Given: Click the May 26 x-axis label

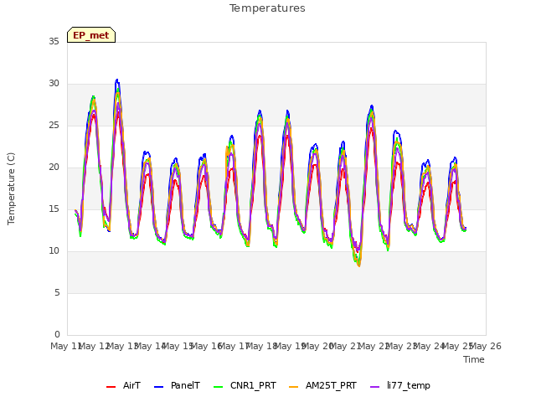Looking at the screenshot, I should click(x=486, y=346).
